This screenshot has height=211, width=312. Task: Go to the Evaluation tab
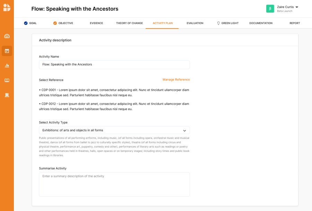click(x=195, y=23)
